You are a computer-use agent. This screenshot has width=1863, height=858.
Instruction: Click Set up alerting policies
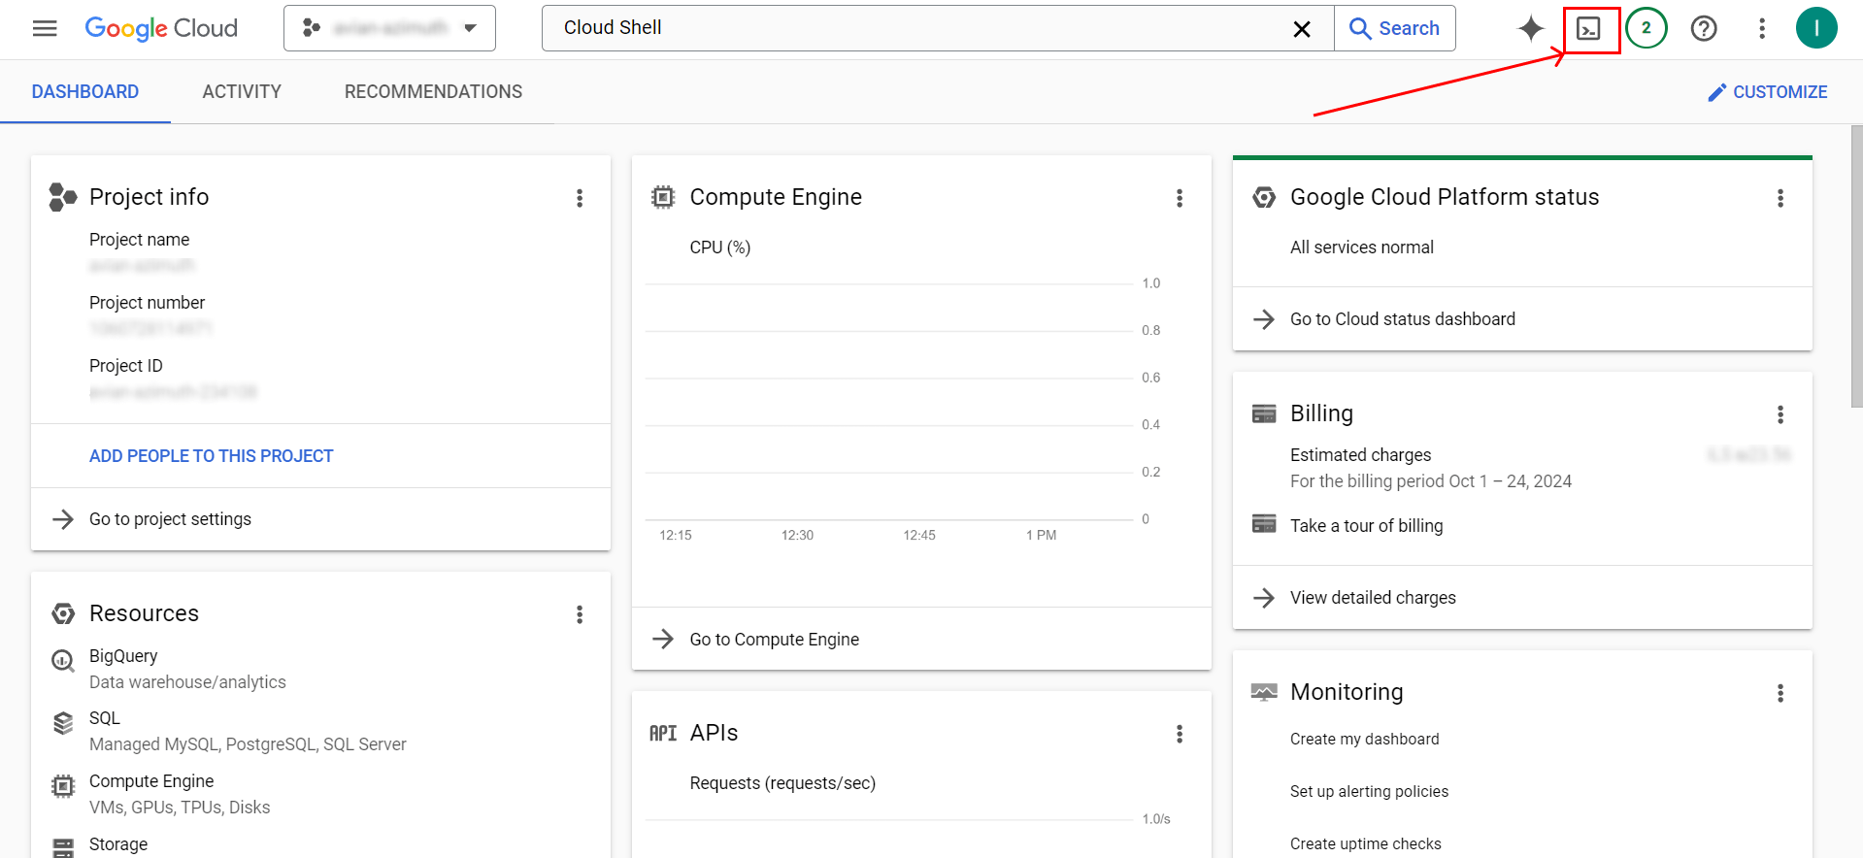click(1369, 792)
